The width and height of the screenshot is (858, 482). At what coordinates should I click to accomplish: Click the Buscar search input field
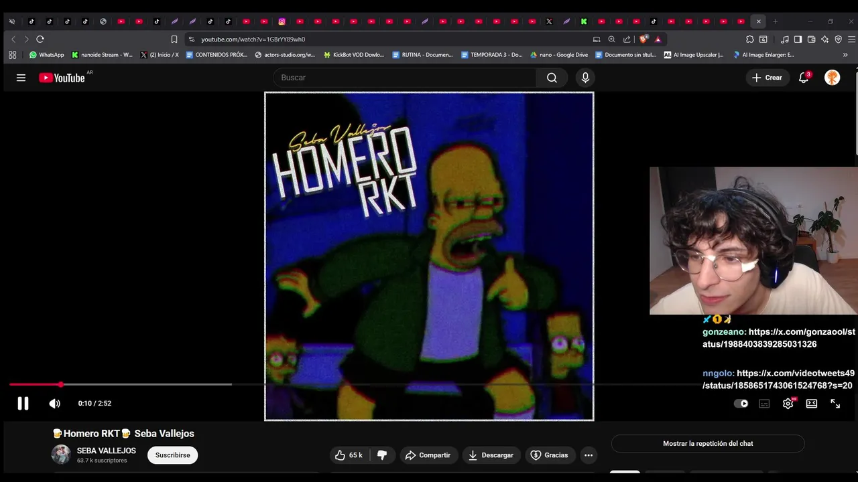(405, 78)
